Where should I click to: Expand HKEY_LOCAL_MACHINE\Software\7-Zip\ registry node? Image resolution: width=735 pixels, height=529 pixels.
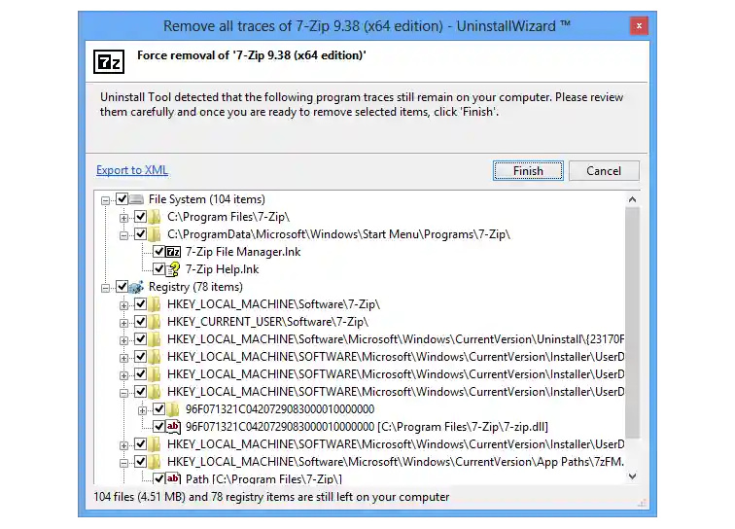coord(124,304)
